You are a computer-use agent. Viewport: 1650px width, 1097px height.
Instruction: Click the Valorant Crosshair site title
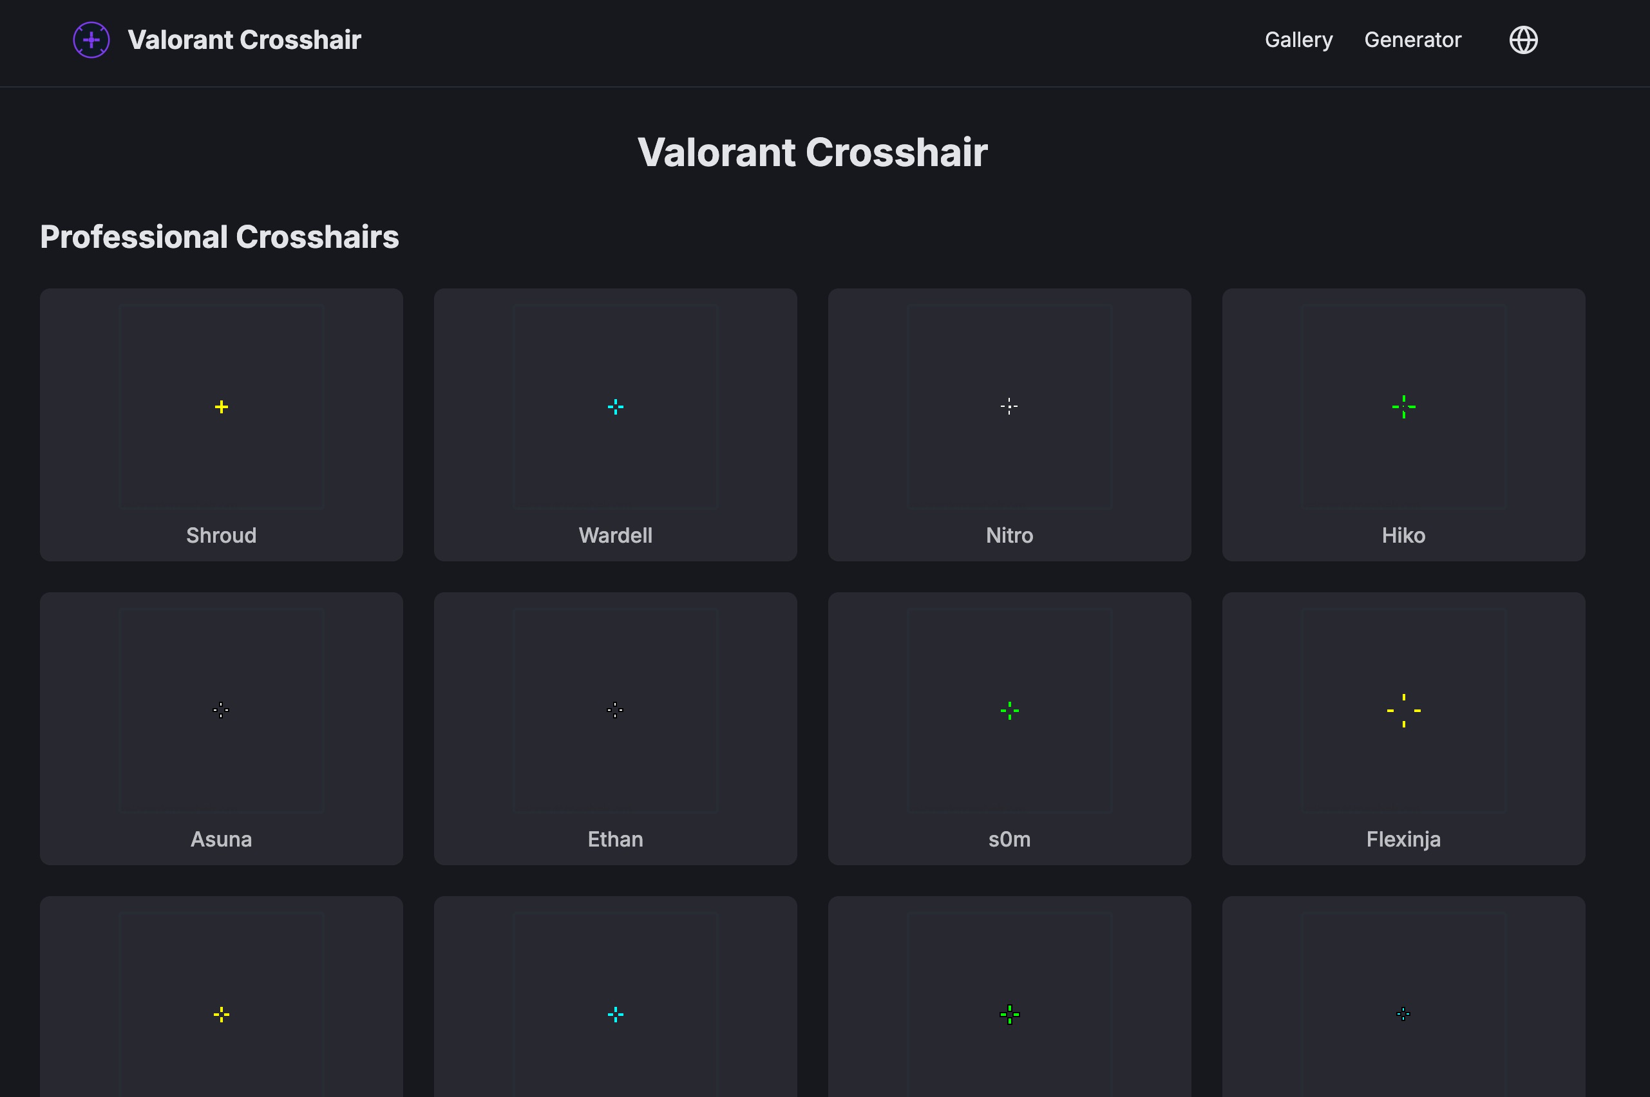tap(243, 40)
